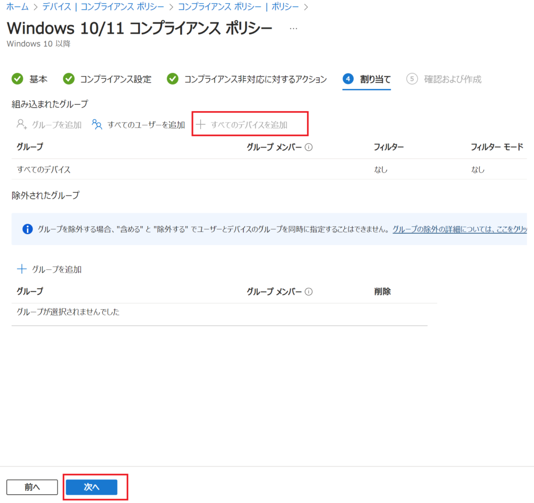Click the 'グループを追加' person icon under included groups
Screen dimensions: 534x503
(x=21, y=125)
